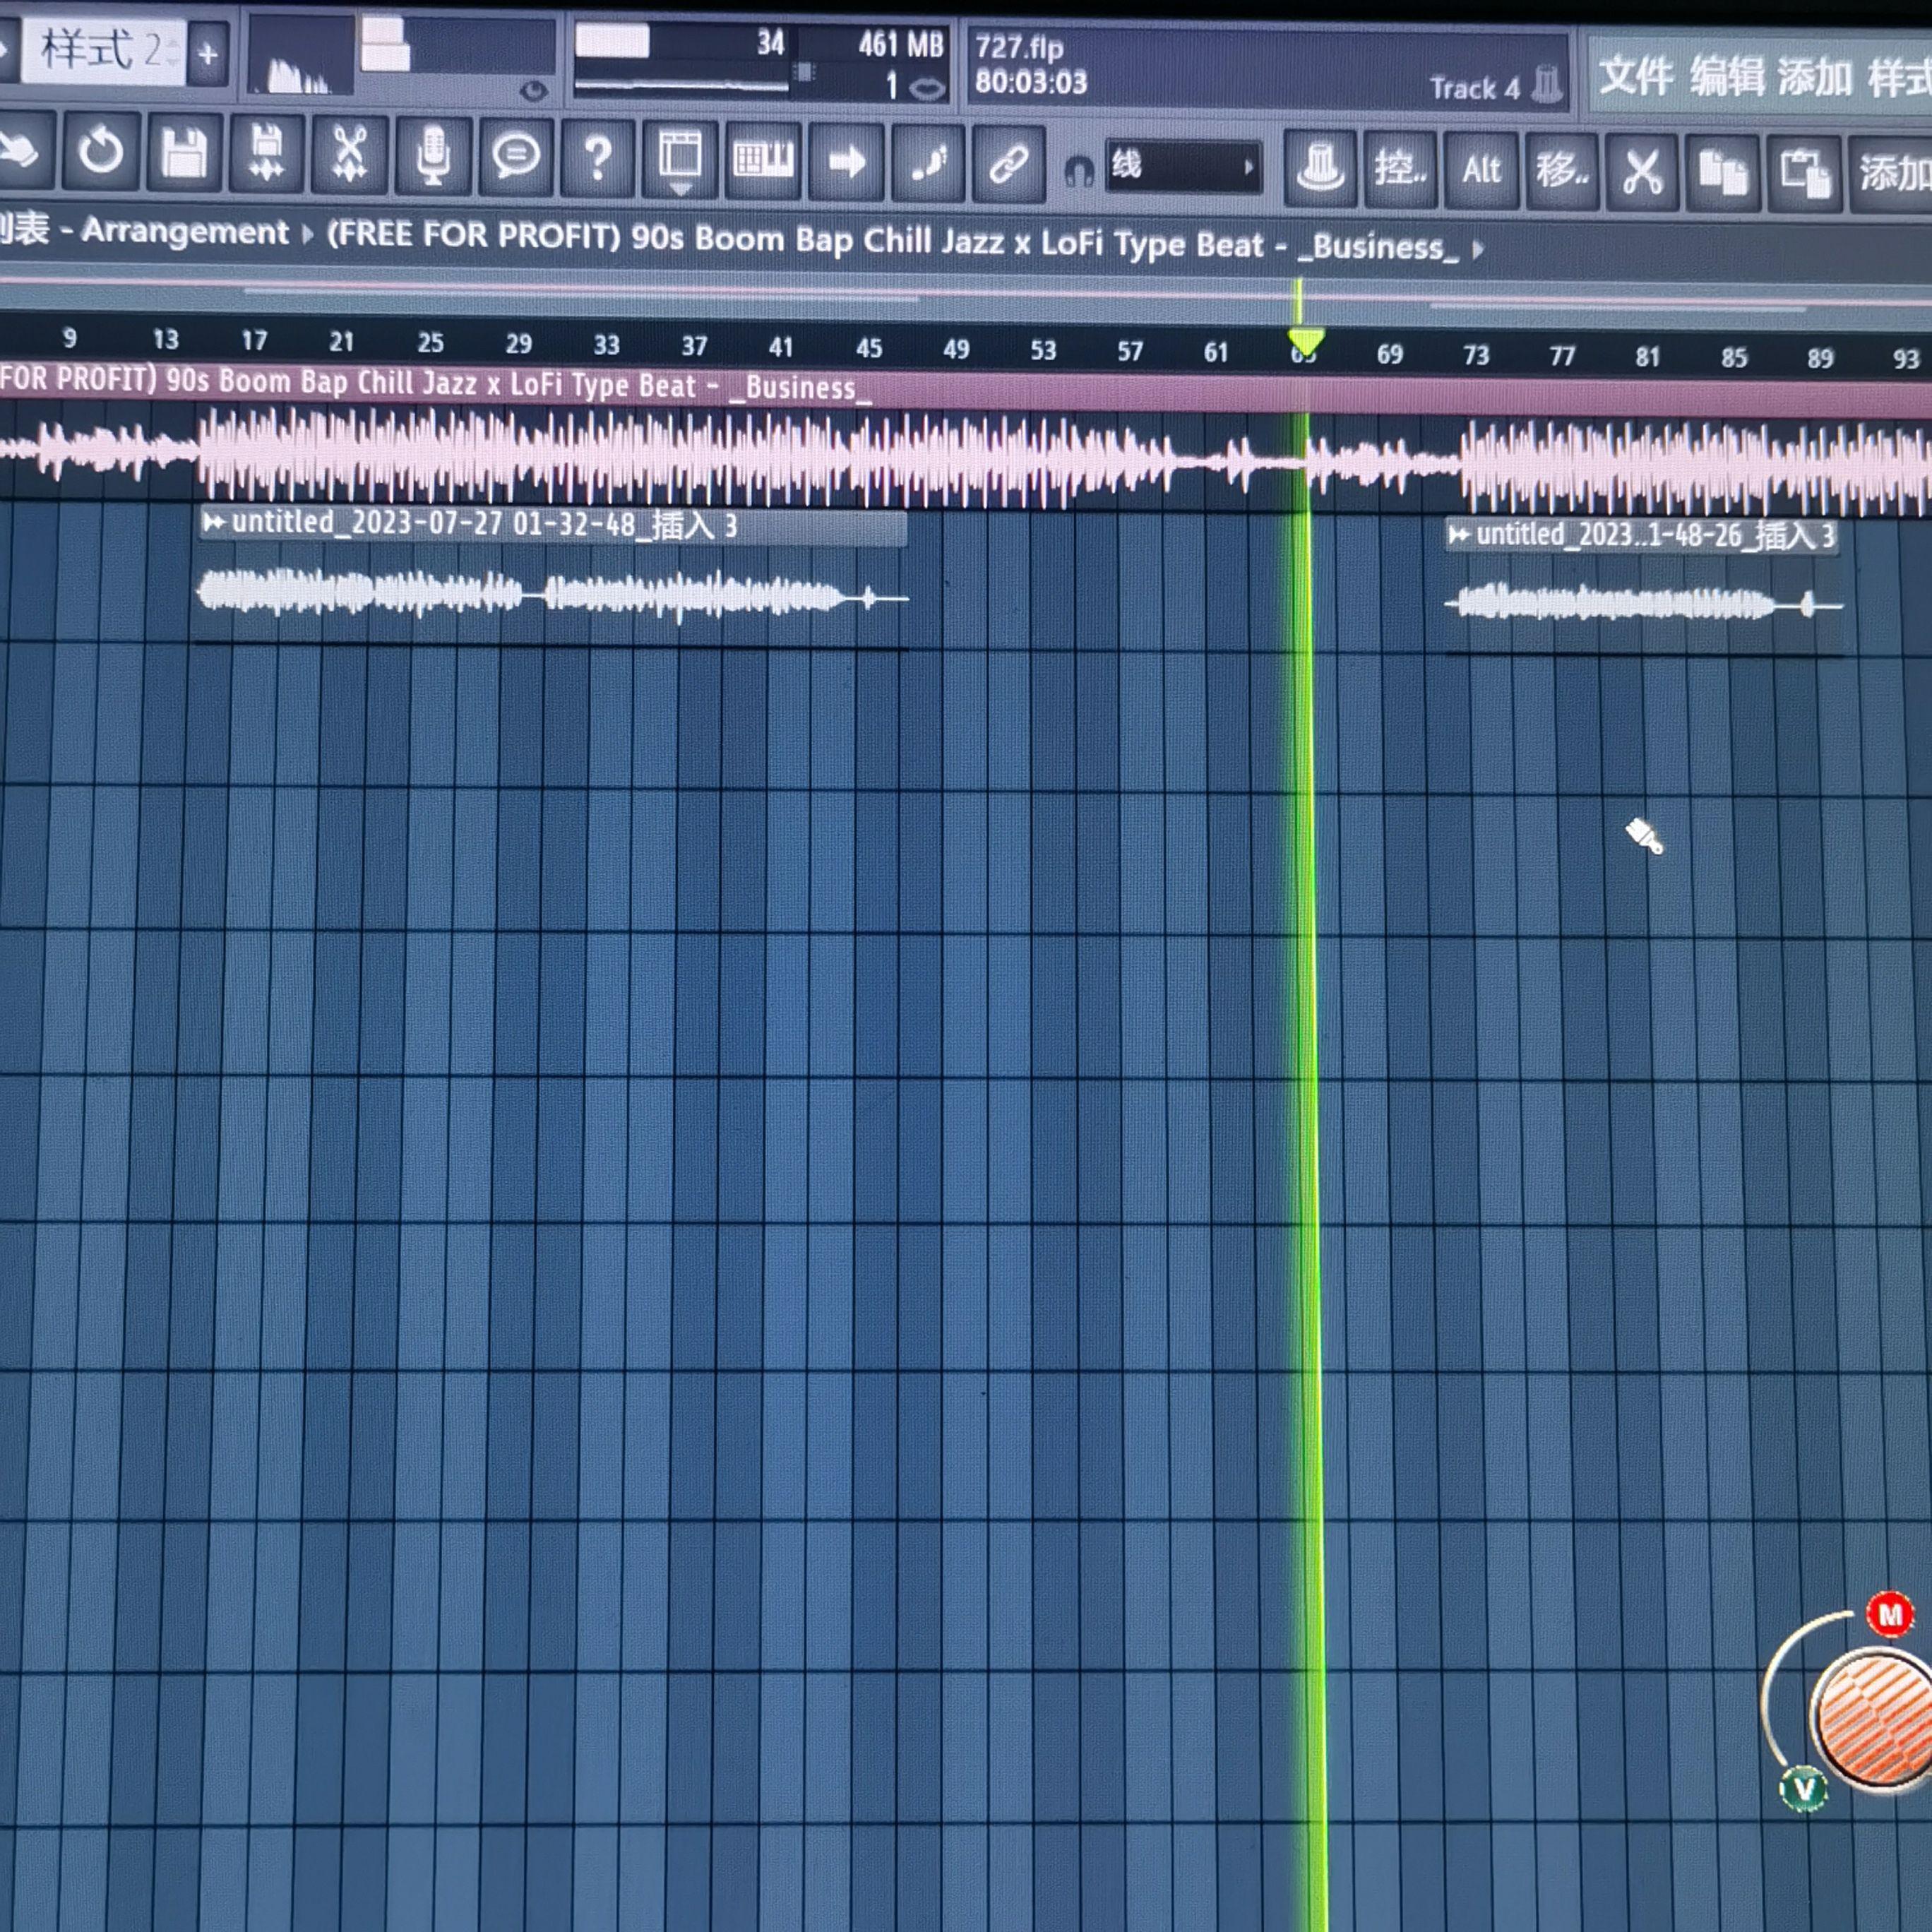Click the Alt toolbar button
Viewport: 1932px width, 1932px height.
point(1481,169)
